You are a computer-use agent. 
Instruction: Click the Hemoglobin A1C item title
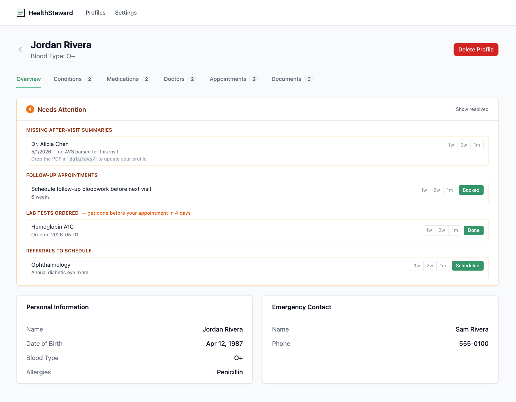[52, 227]
